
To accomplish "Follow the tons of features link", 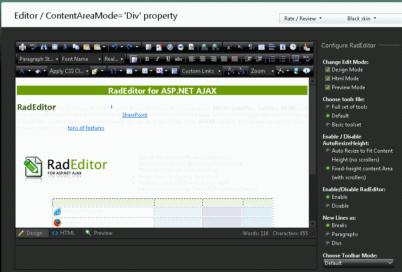I will 86,128.
